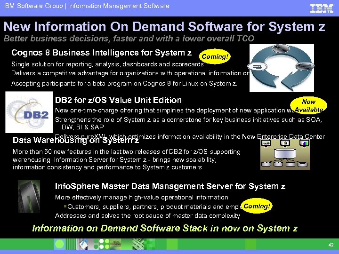339x254 pixels.
Task: Click the data warehouse architecture diagram
Action: [285, 154]
